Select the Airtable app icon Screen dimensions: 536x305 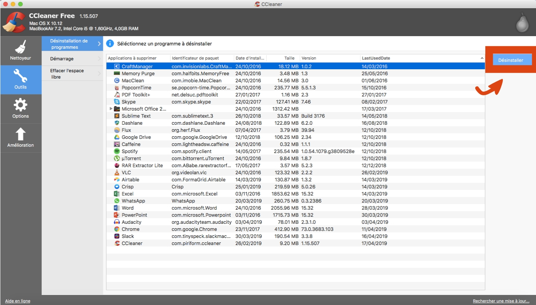coord(116,179)
